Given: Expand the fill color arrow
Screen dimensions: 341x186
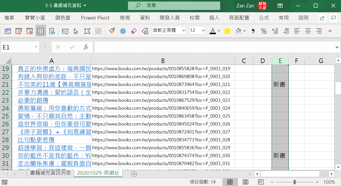Looking at the screenshot, I should 244,31.
